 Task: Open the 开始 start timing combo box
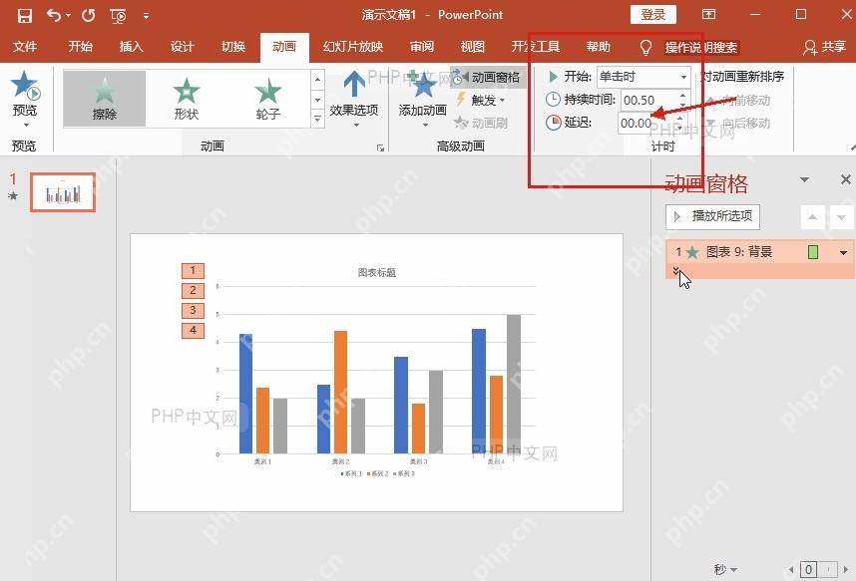[643, 77]
